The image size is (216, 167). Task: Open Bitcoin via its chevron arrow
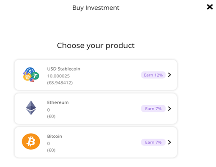click(170, 142)
